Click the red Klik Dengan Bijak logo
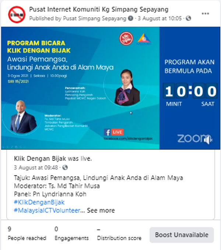 click(x=126, y=39)
